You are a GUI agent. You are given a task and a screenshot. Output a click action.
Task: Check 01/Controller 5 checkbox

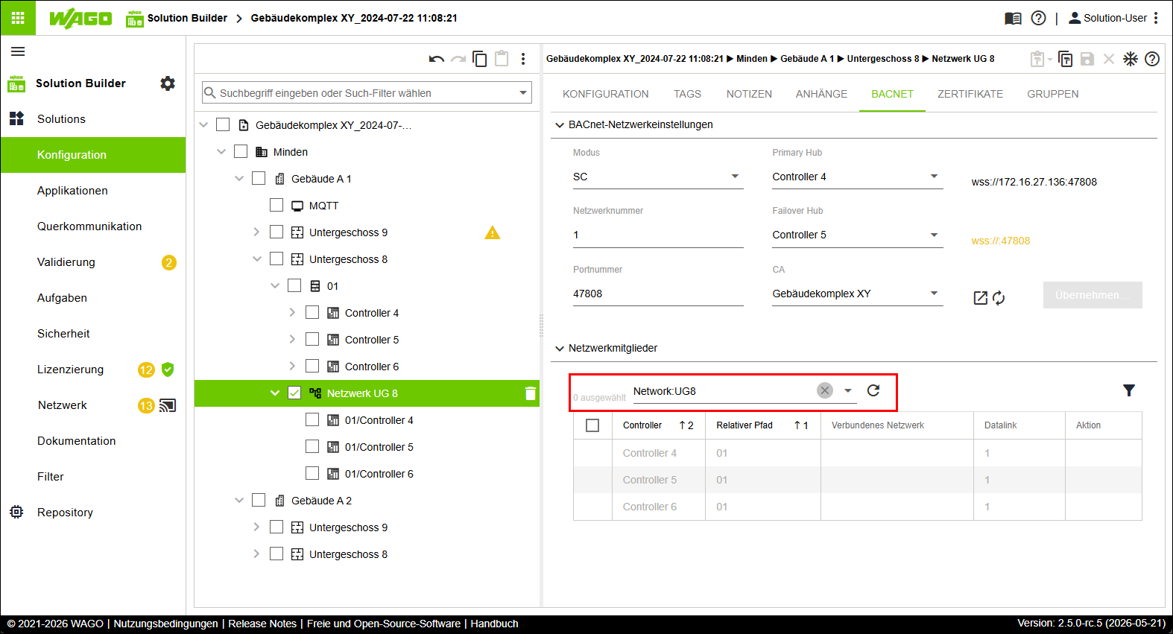click(312, 446)
